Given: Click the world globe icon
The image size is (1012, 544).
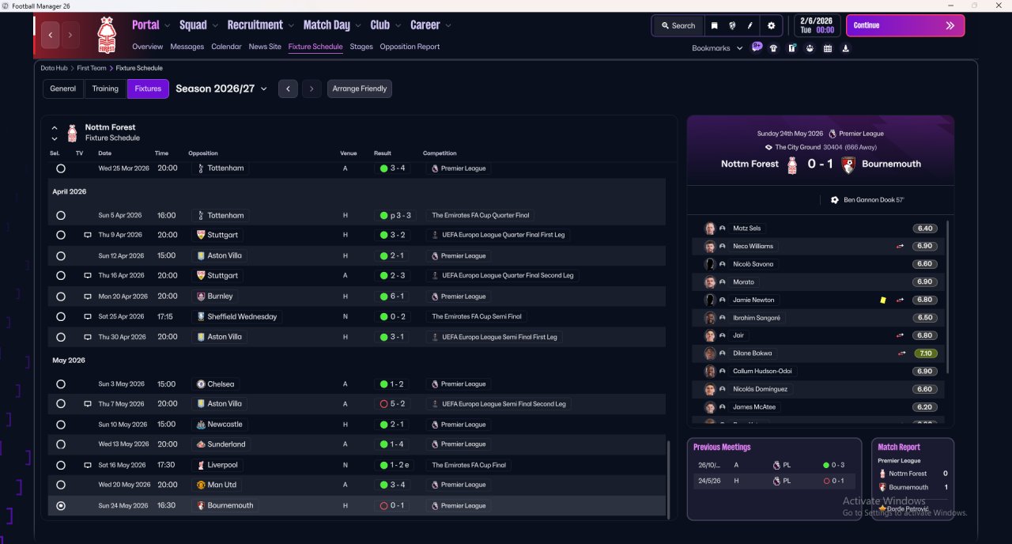Looking at the screenshot, I should pos(732,25).
